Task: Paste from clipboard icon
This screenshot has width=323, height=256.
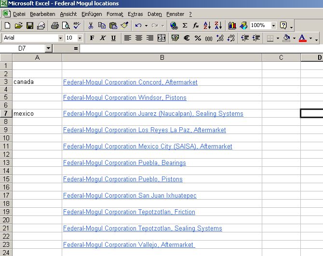Action: (113, 26)
